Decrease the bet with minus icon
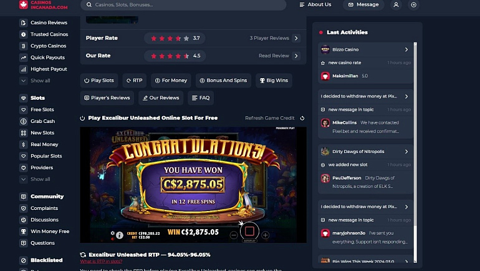The height and width of the screenshot is (271, 480). pos(234,235)
